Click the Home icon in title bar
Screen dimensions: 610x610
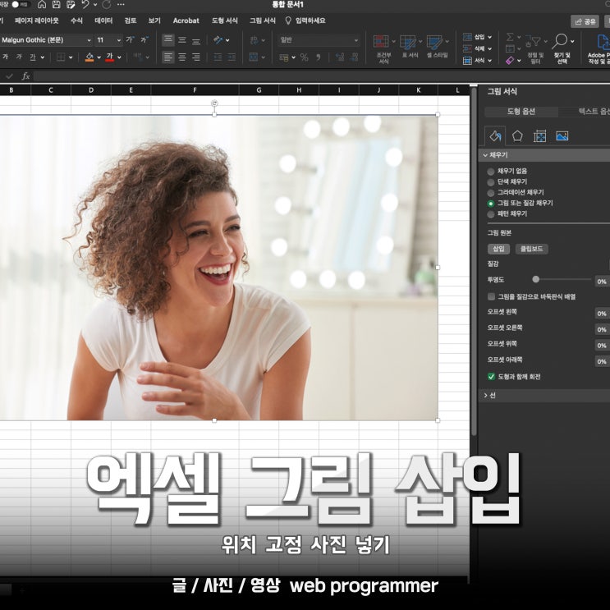pos(42,5)
